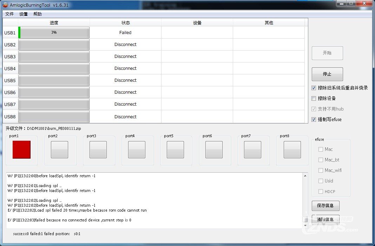Select the USB6 row label

click(x=10, y=93)
